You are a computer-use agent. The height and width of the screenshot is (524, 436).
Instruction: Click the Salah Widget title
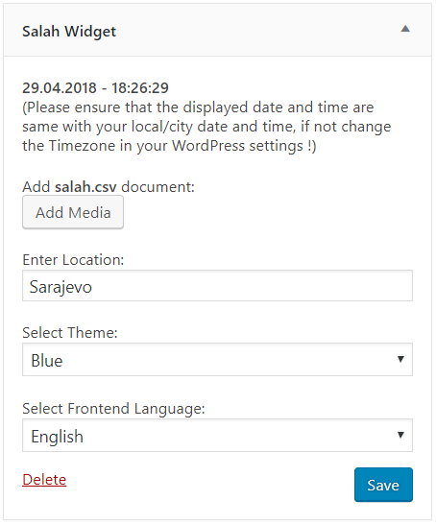click(69, 32)
